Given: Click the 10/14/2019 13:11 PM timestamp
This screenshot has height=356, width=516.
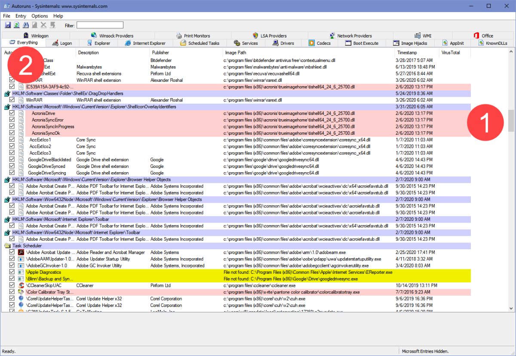Looking at the screenshot, I should point(415,285).
